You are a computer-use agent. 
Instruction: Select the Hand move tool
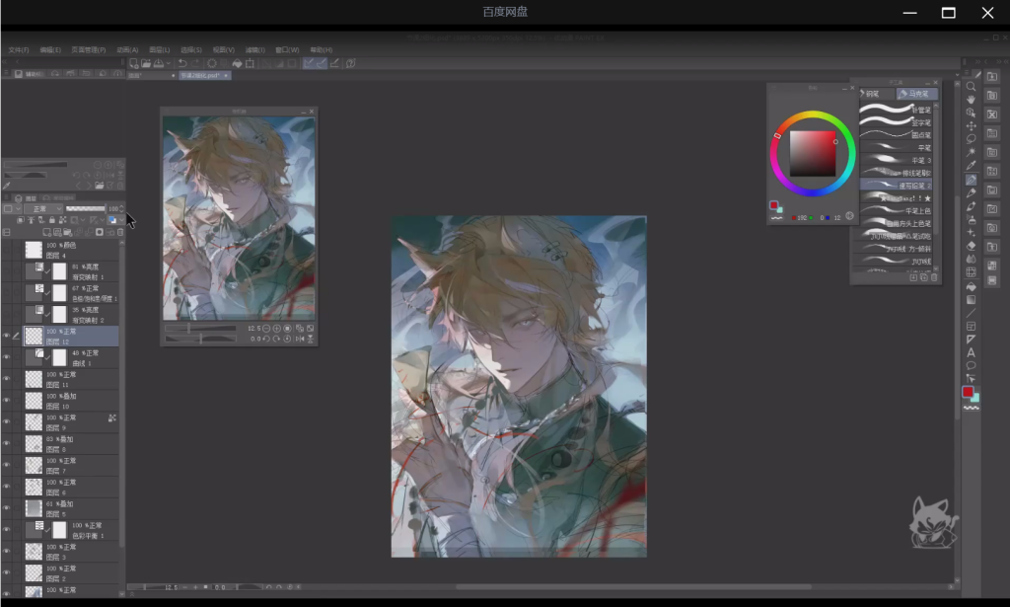coord(971,100)
